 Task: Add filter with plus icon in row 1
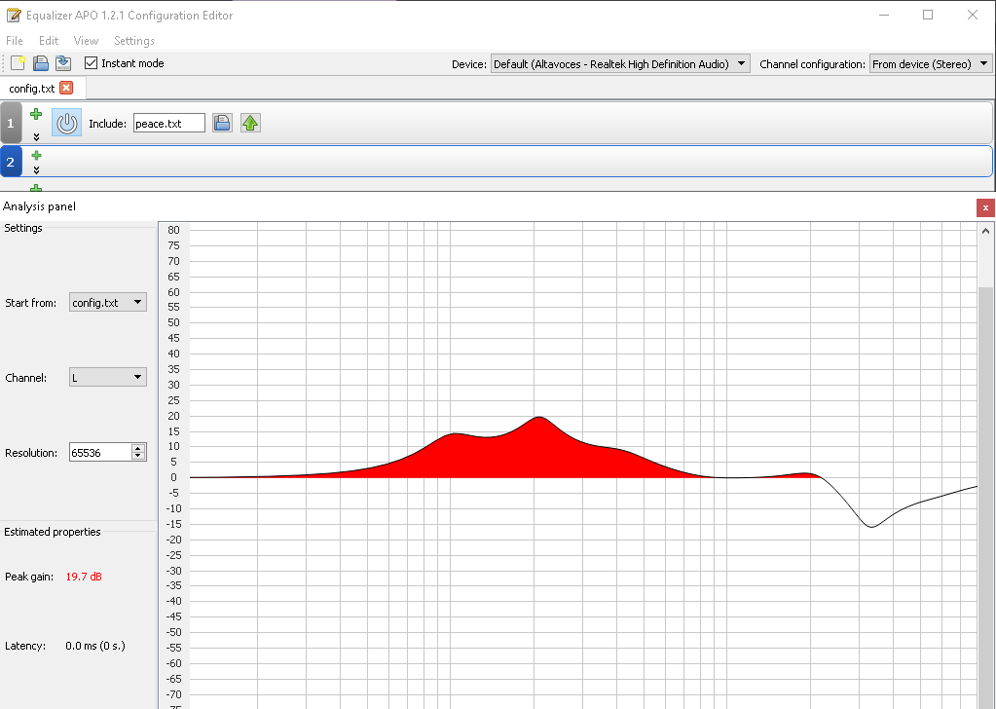point(36,114)
